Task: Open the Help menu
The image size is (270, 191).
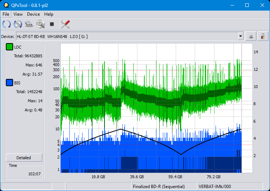Action: coord(49,14)
